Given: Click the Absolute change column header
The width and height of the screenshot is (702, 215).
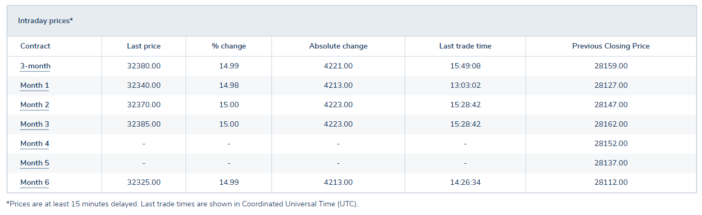Looking at the screenshot, I should click(338, 46).
